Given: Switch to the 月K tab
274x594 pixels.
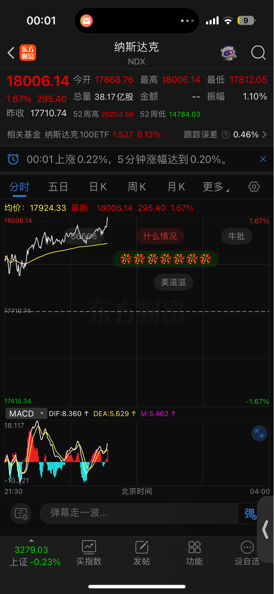Looking at the screenshot, I should (x=176, y=187).
